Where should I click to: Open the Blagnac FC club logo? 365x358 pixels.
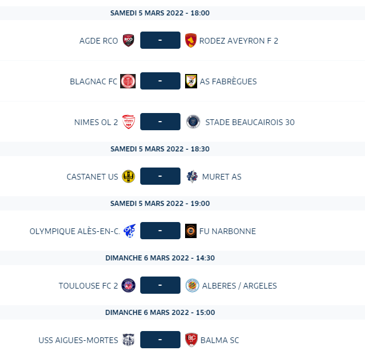pos(128,81)
